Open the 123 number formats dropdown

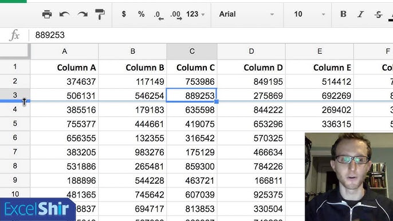[x=195, y=14]
